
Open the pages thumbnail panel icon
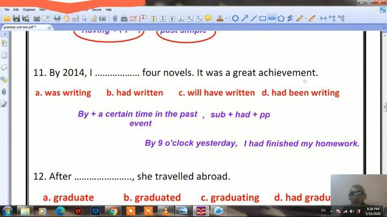click(4, 55)
